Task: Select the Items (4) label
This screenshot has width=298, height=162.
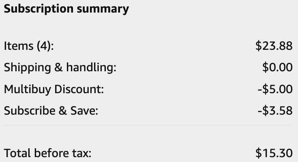Action: pos(29,46)
